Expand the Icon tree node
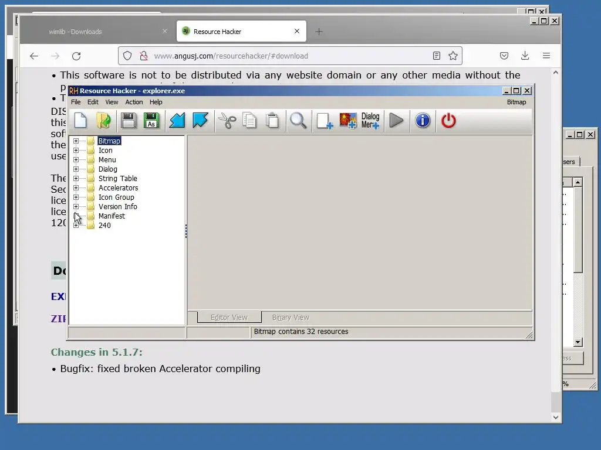Image resolution: width=601 pixels, height=450 pixels. point(76,151)
